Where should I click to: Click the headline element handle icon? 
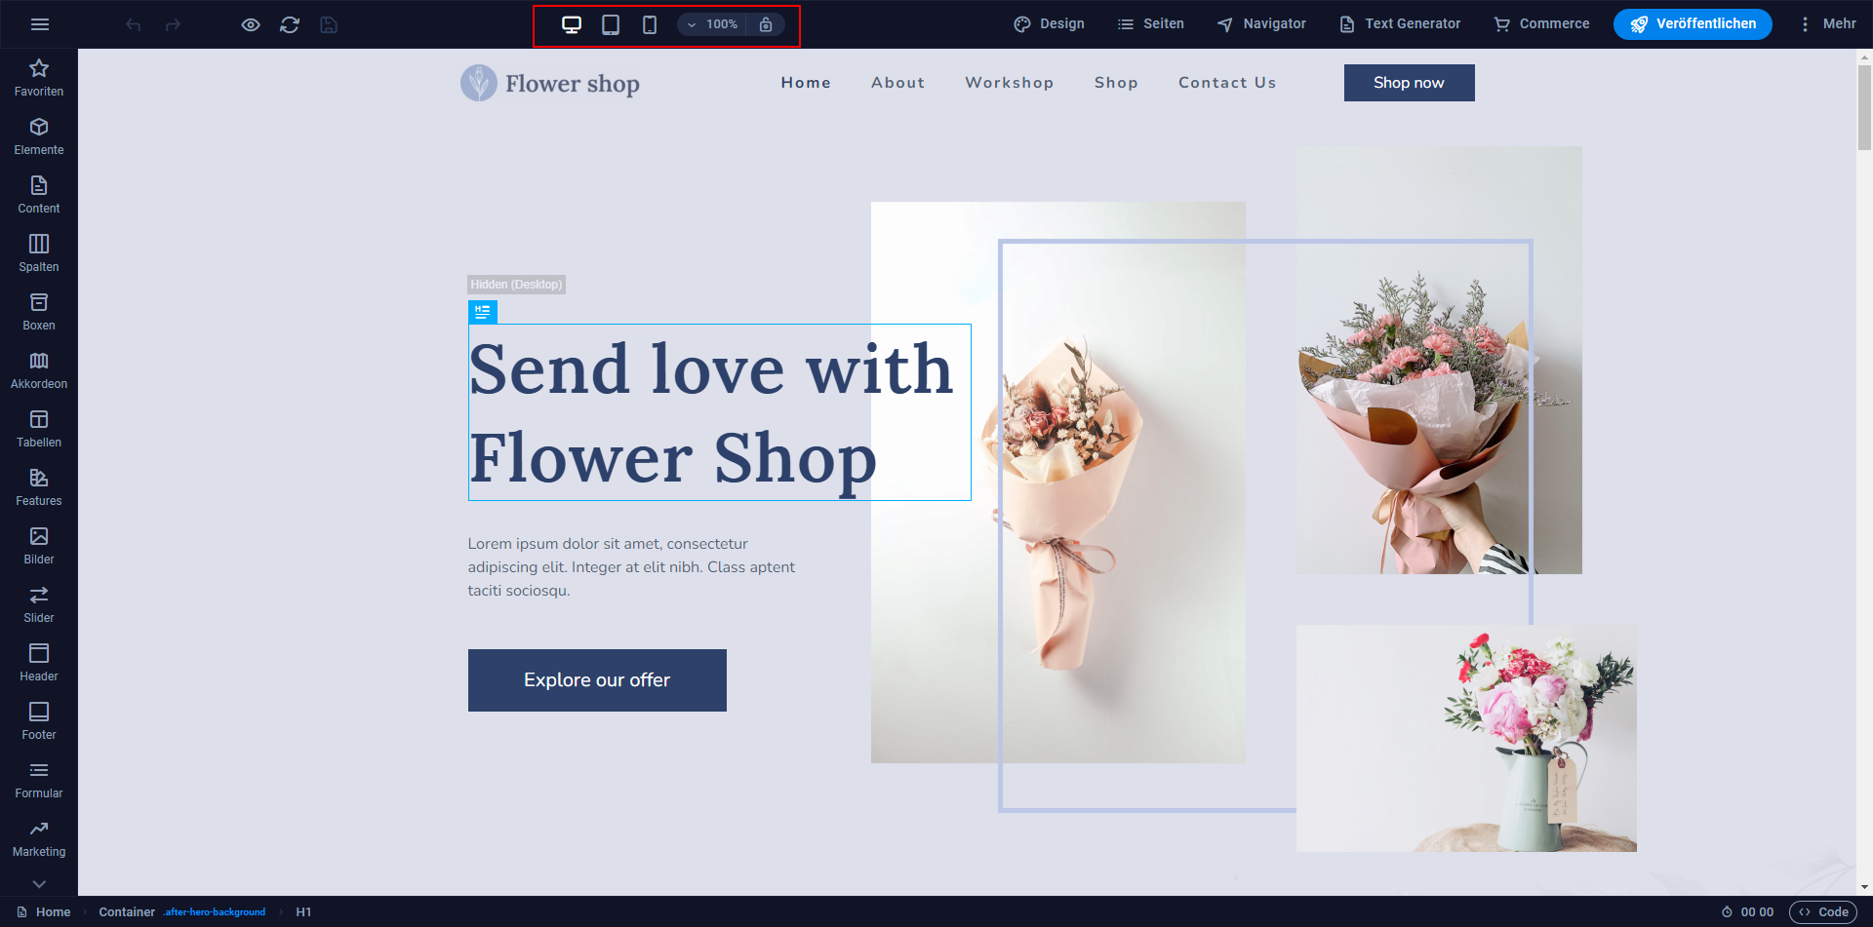pos(482,312)
